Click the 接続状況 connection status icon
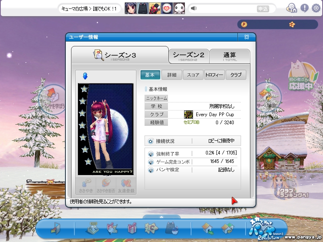Viewport: 323px width, 242px height. pos(151,141)
